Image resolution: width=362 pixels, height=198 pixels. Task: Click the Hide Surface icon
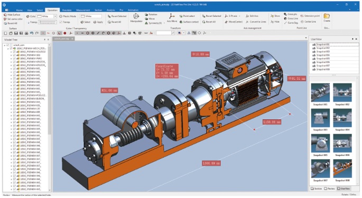[x=5, y=15]
